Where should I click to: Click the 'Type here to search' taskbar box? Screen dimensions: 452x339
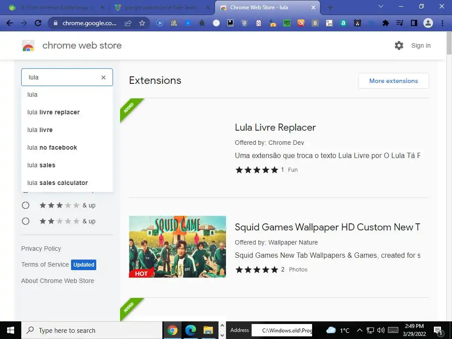click(x=92, y=330)
